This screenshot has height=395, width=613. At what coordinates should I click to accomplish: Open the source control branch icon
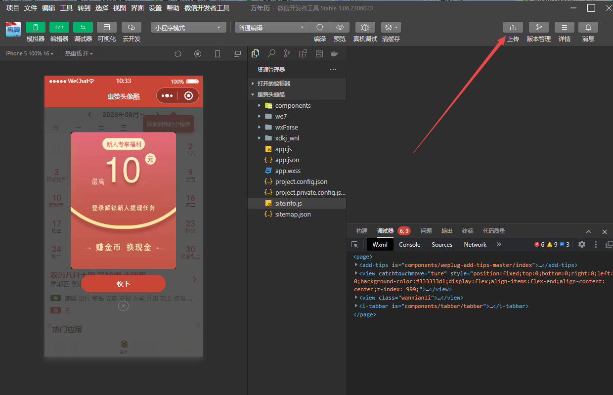(x=287, y=53)
